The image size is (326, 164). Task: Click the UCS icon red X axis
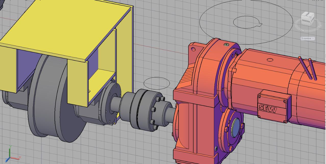click(16, 158)
